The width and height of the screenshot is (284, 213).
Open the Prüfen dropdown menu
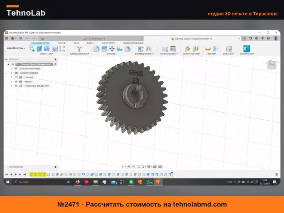click(x=211, y=54)
